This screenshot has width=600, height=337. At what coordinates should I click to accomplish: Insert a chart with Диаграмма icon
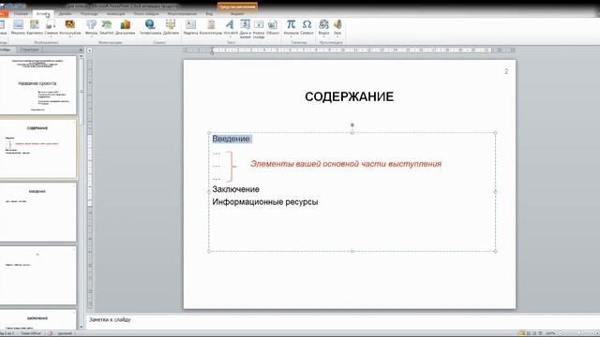coord(125,27)
